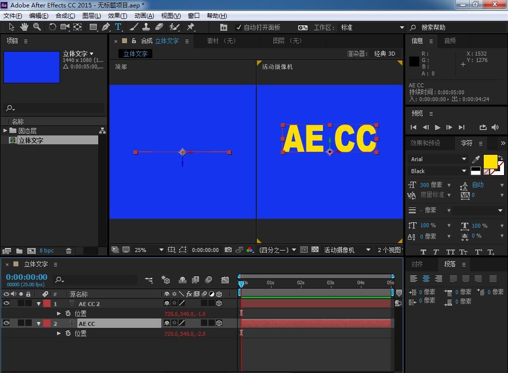Open the composition mini-flowchart in timeline

[x=149, y=280]
